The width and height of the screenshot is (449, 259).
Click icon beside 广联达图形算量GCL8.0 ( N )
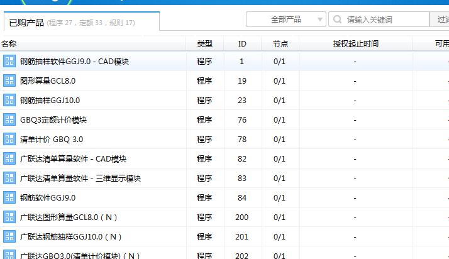(9, 217)
